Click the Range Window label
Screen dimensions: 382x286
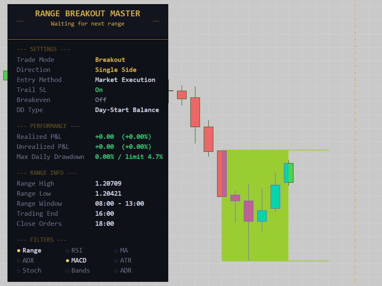(39, 203)
